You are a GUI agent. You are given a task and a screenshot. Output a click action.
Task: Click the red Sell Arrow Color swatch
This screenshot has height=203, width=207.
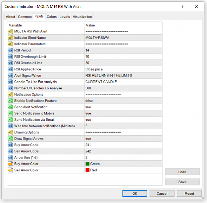tap(87, 170)
